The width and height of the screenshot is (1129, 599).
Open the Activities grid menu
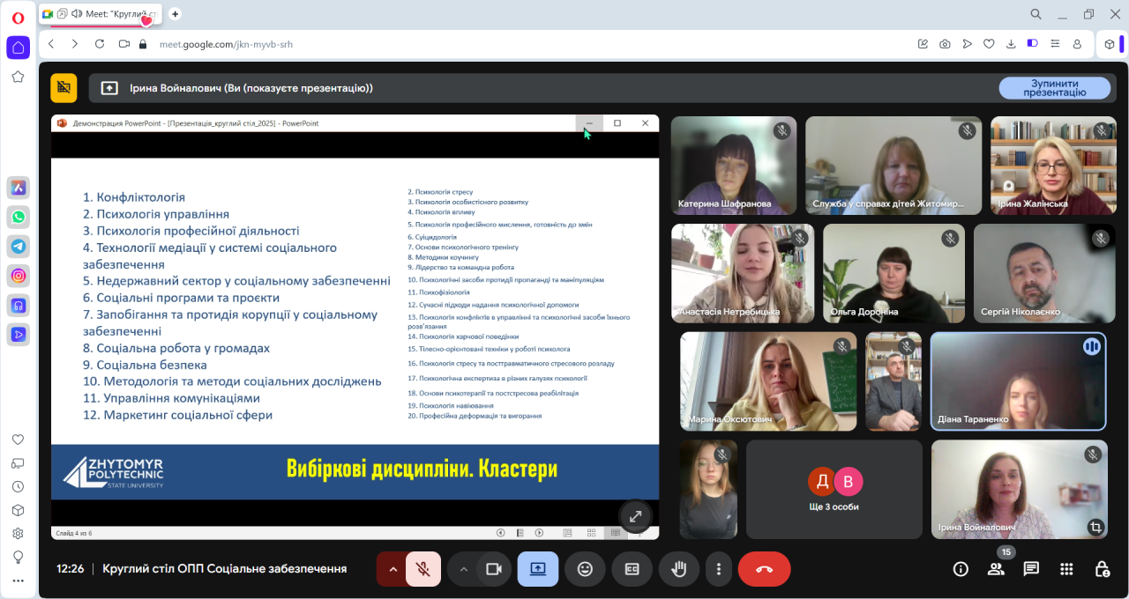click(x=1066, y=569)
